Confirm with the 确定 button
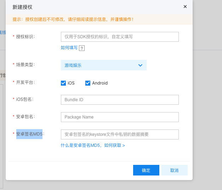 (146, 170)
